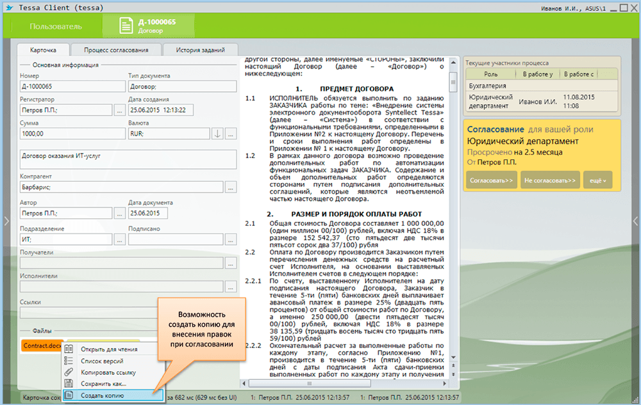
Task: Open Автор selection ellipsis button
Action: pos(119,213)
